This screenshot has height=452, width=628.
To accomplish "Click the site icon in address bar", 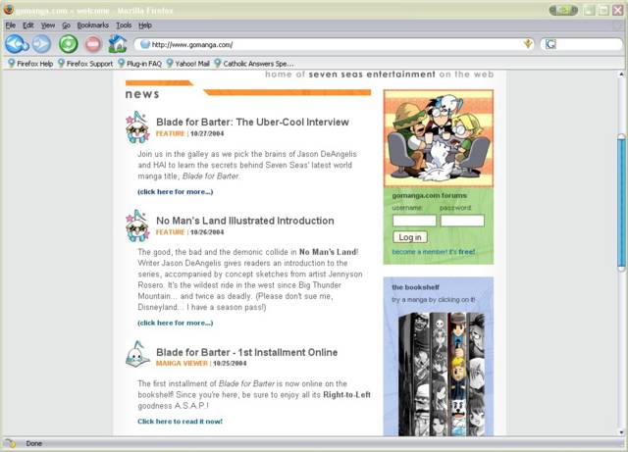I will pos(145,44).
